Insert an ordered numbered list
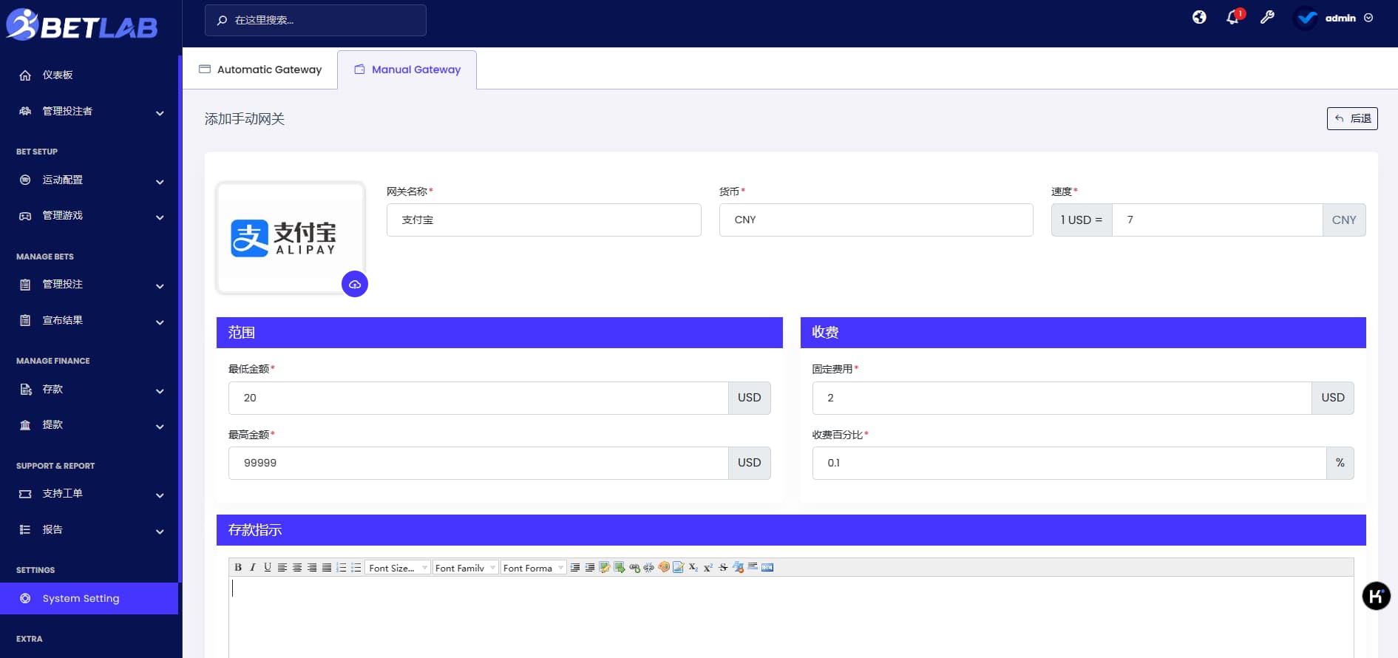Viewport: 1398px width, 658px height. [342, 568]
